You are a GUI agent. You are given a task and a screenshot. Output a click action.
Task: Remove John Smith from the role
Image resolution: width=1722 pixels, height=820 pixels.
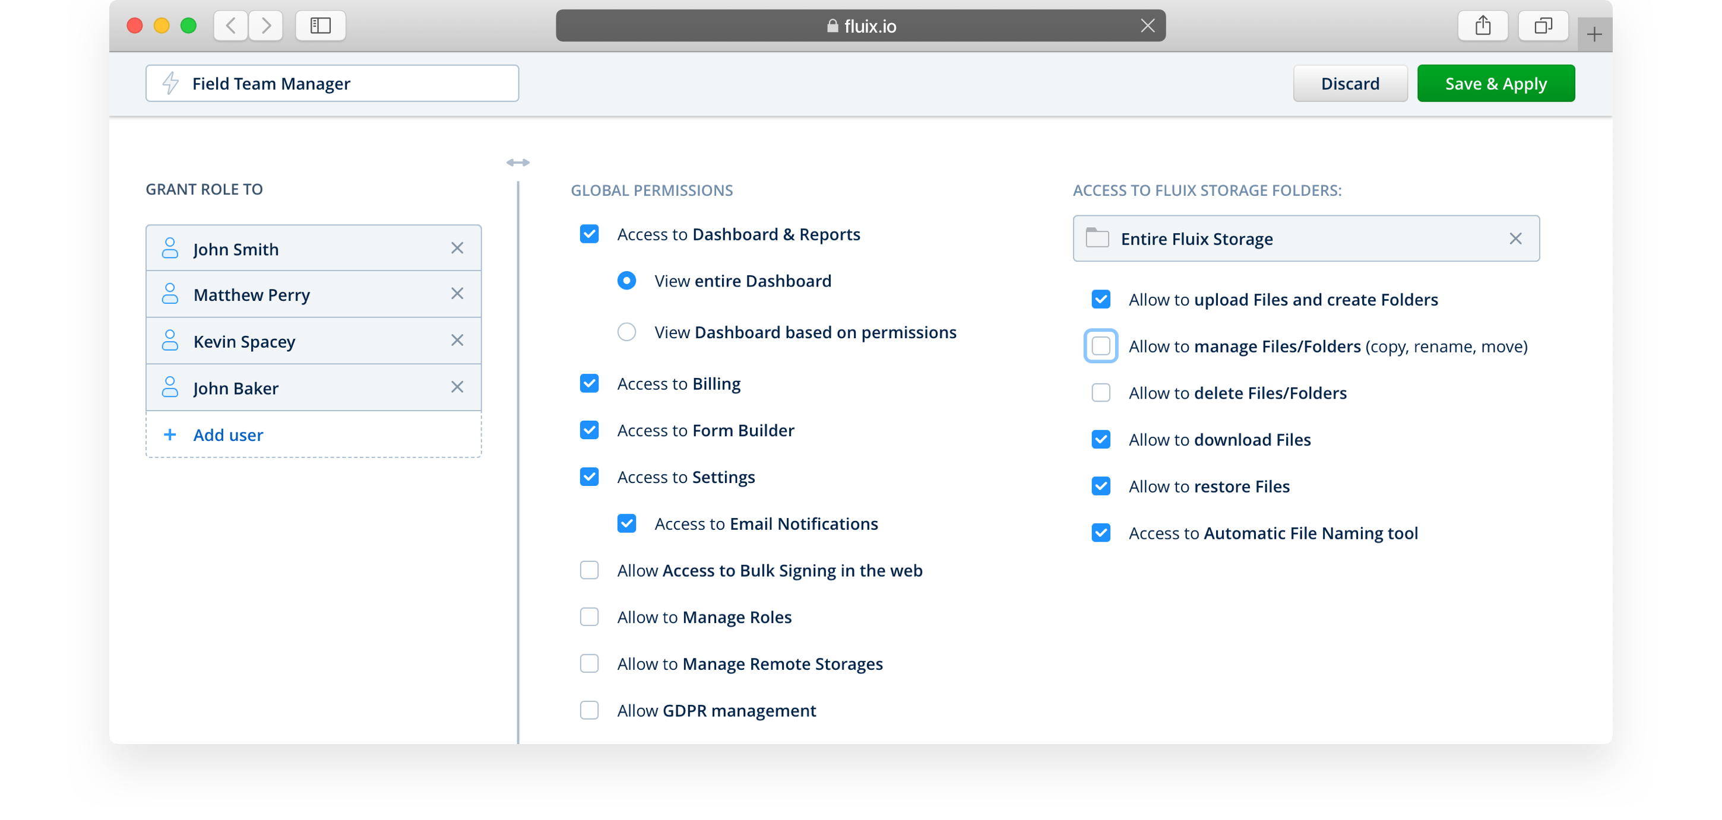click(457, 249)
